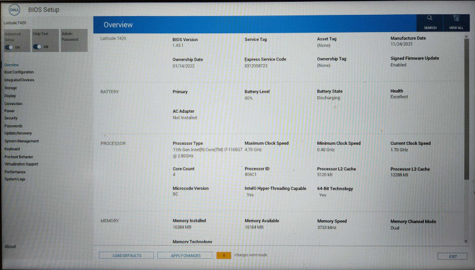Open Virtualization Support section
Viewport: 475px width, 270px height.
(x=21, y=164)
